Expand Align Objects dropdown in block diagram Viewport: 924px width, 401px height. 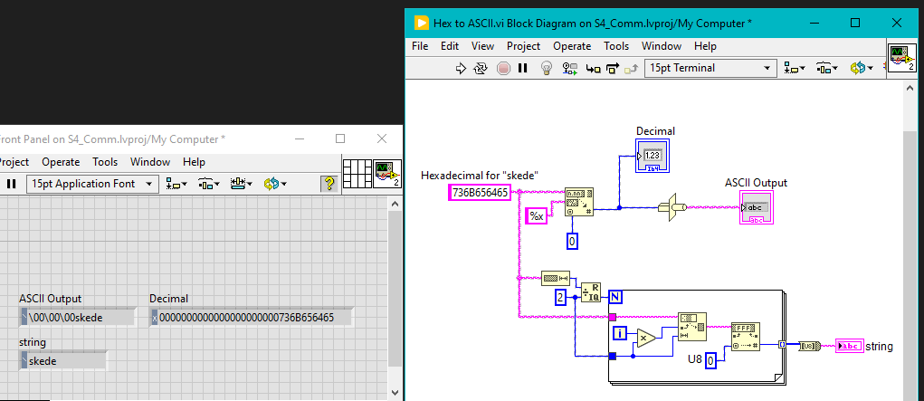[795, 68]
